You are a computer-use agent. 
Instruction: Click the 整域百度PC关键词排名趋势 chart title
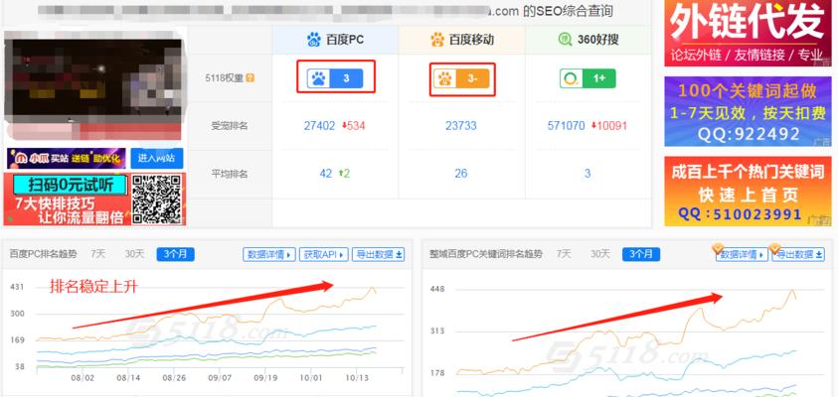[486, 254]
